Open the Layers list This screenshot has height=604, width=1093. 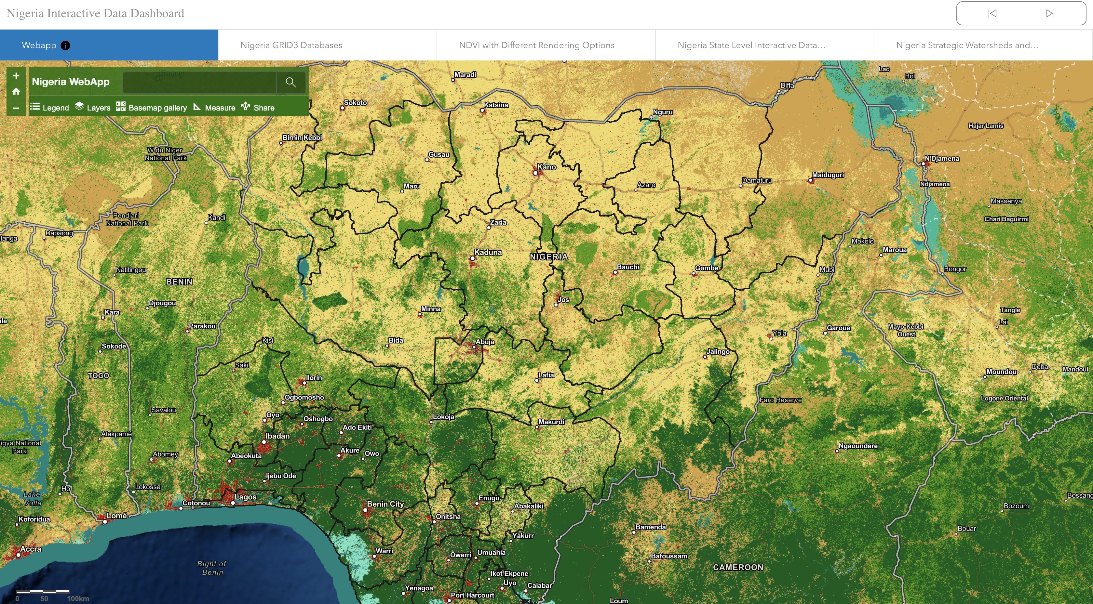(92, 107)
